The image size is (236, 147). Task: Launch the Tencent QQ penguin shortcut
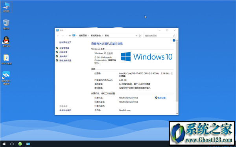(x=6, y=42)
